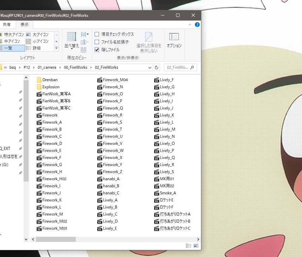Click the Group by icon
Image resolution: width=302 pixels, height=257 pixels.
point(85,34)
